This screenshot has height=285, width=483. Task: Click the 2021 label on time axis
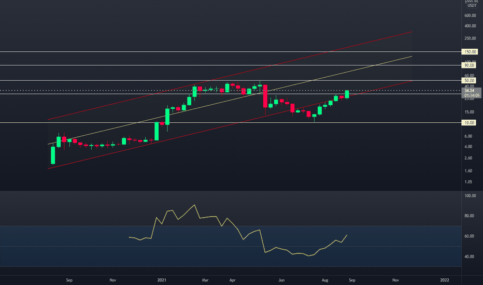162,280
